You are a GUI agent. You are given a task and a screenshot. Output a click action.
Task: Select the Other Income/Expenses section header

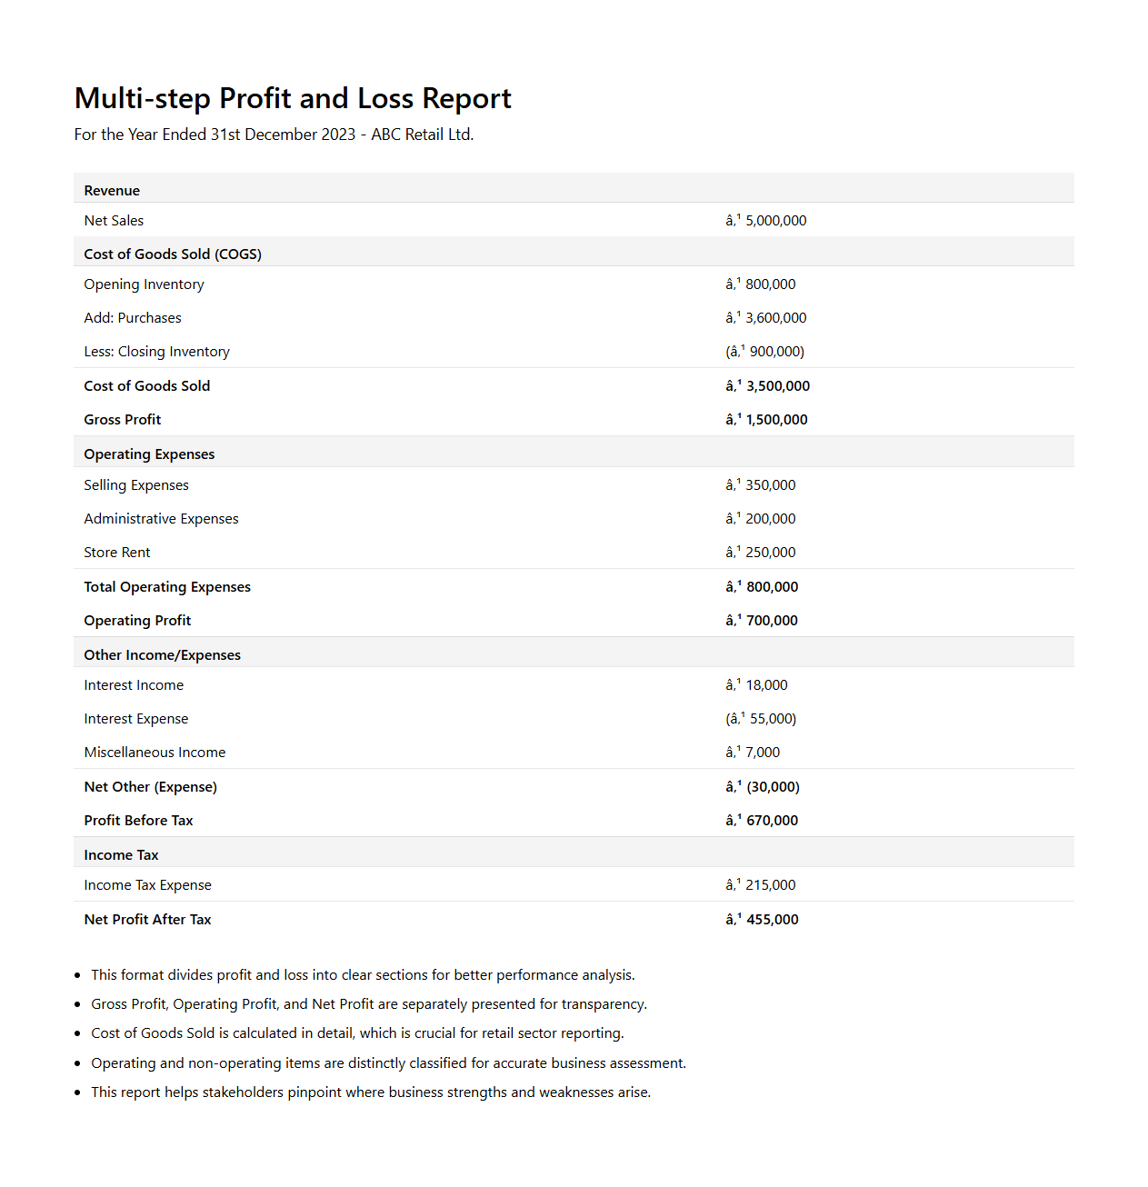pos(162,655)
